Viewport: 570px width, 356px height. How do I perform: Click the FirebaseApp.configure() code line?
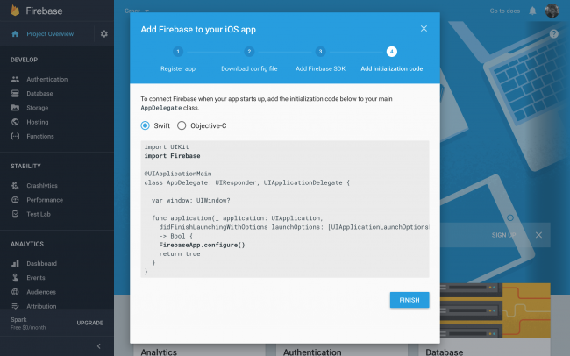pos(202,246)
